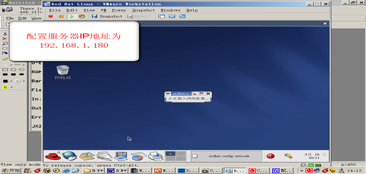The image size is (366, 174).
Task: Expand the background color dropdown arrow
Action: (24, 81)
